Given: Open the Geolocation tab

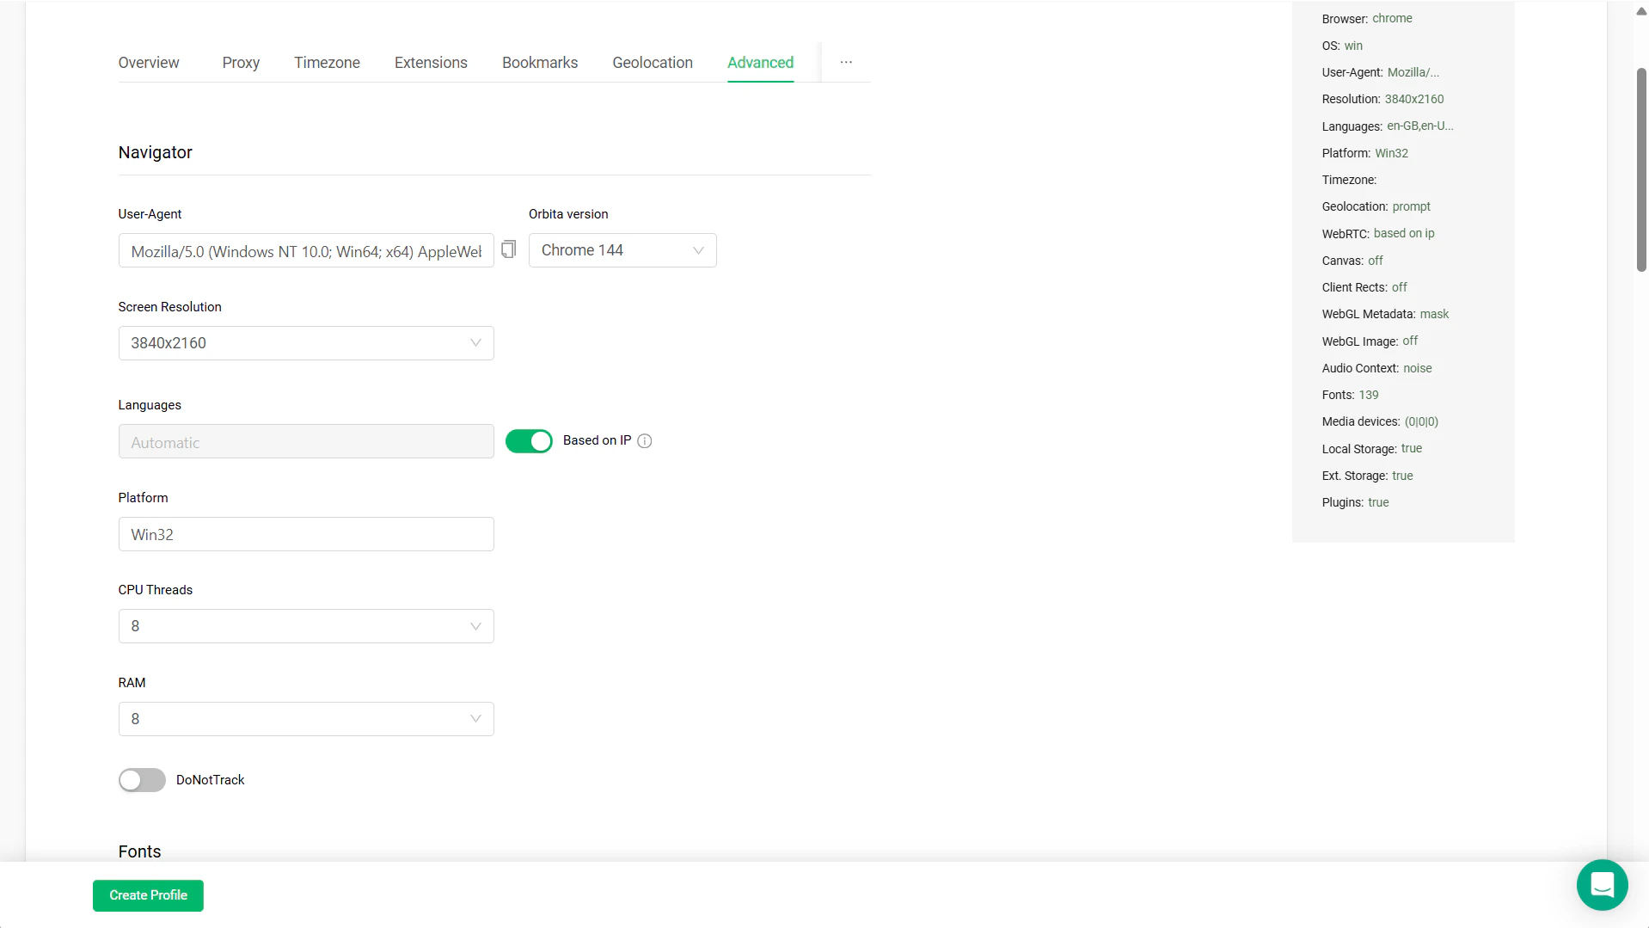Looking at the screenshot, I should (x=652, y=62).
